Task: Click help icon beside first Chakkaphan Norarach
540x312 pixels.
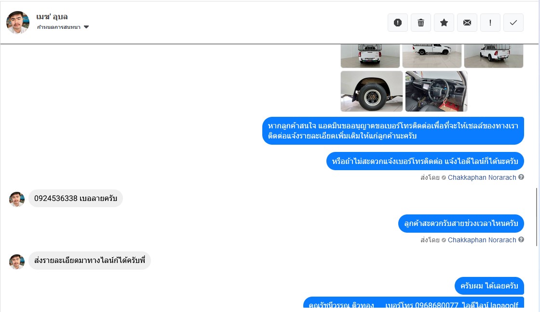Action: tap(521, 177)
